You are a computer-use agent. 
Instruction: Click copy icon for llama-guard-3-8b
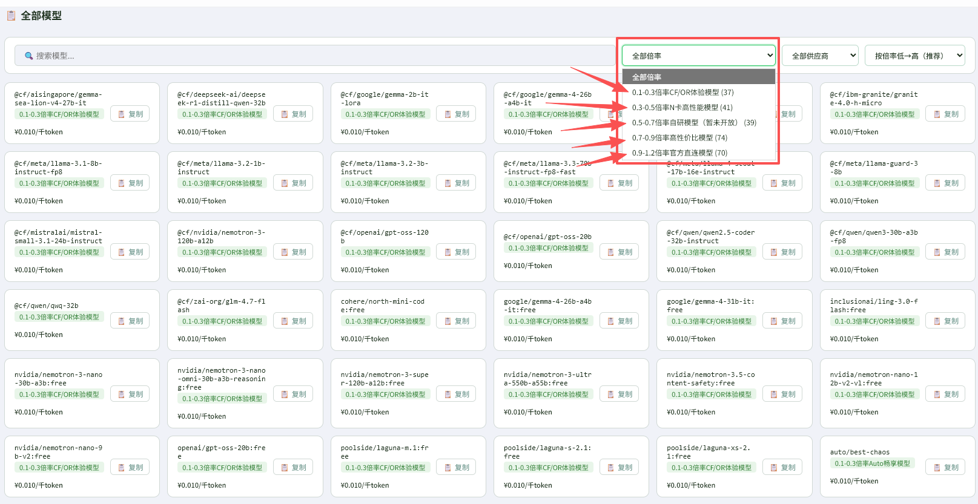pos(937,183)
